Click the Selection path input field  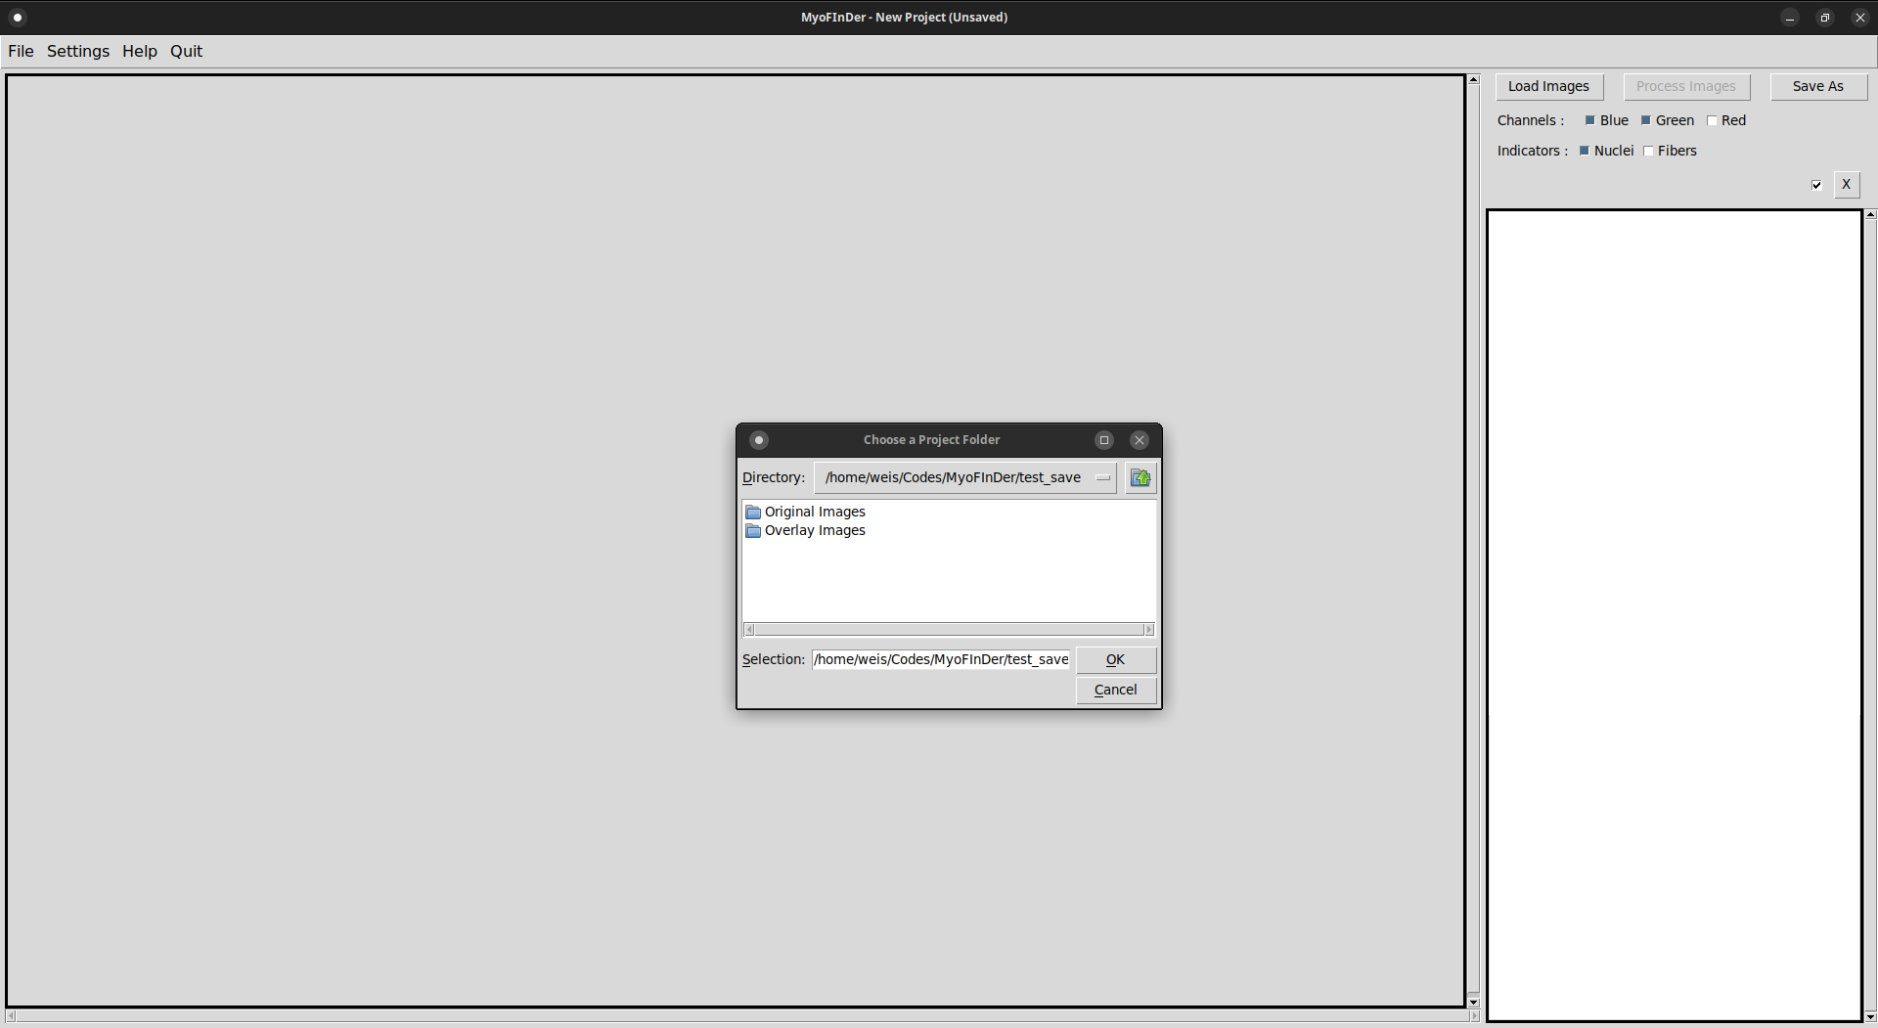click(x=941, y=660)
